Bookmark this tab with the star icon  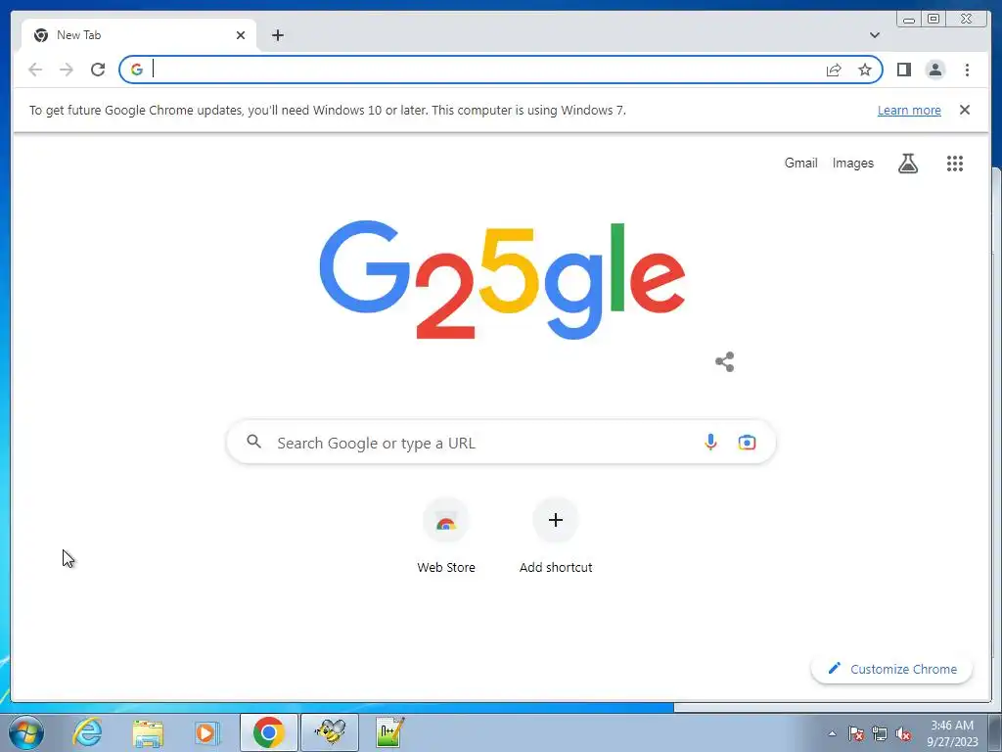tap(865, 70)
